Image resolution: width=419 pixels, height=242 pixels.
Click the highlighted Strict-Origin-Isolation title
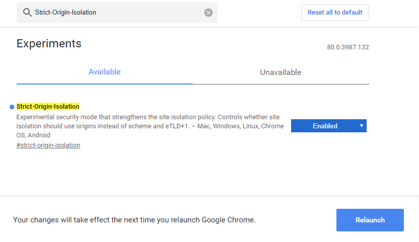click(48, 107)
